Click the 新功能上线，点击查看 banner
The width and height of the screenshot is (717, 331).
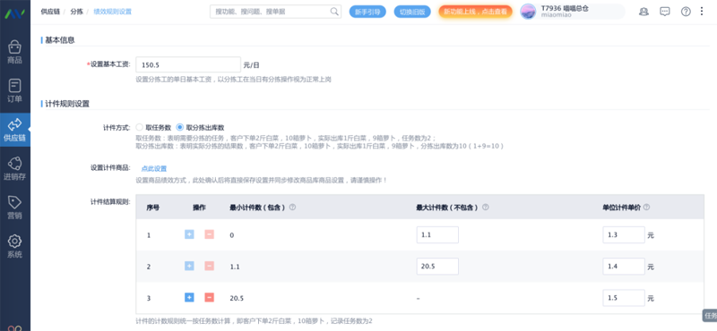475,12
